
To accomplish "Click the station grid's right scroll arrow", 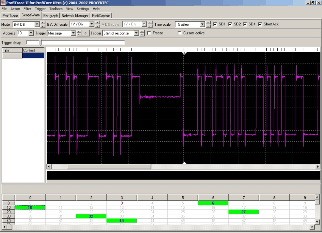I will click(x=312, y=227).
